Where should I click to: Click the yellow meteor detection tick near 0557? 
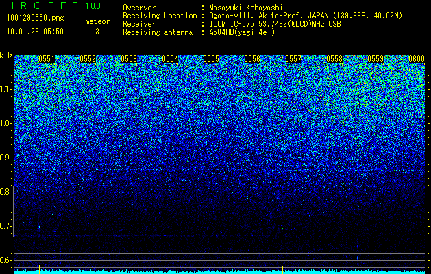click(x=282, y=270)
